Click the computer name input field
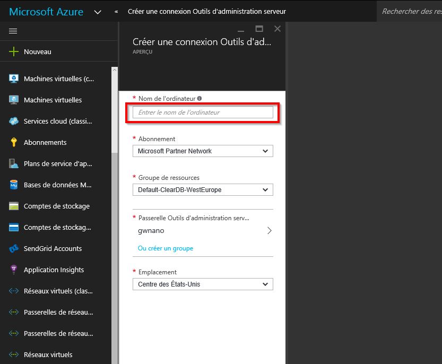The image size is (442, 364). click(x=203, y=112)
